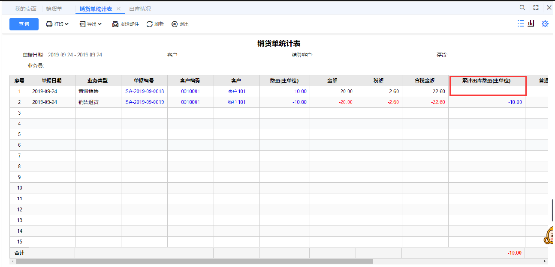
Task: Click the search magnifier icon
Action: pos(522,8)
